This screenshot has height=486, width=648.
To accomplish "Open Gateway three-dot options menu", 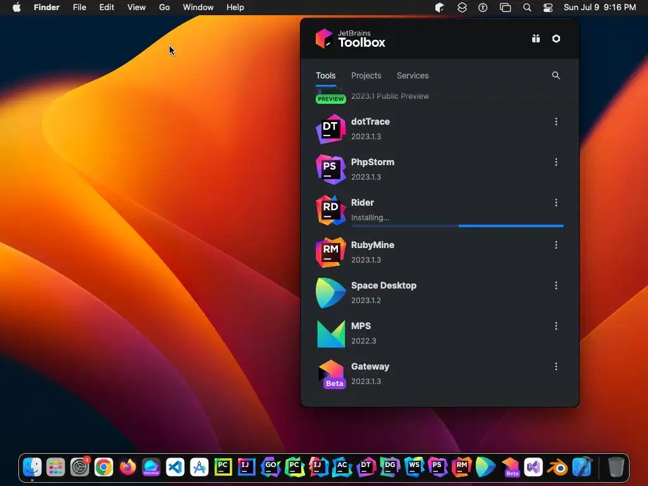I will pyautogui.click(x=556, y=366).
